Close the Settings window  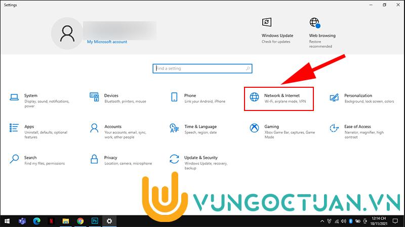(398, 5)
